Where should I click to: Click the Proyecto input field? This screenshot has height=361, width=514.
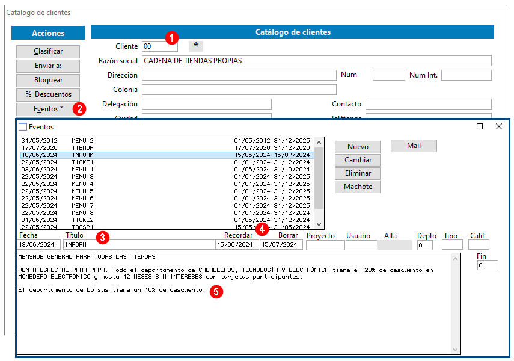[x=325, y=245]
